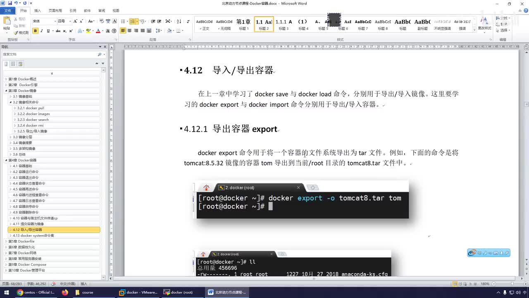
Task: Open the 选择 Select editing menu
Action: pyautogui.click(x=503, y=30)
